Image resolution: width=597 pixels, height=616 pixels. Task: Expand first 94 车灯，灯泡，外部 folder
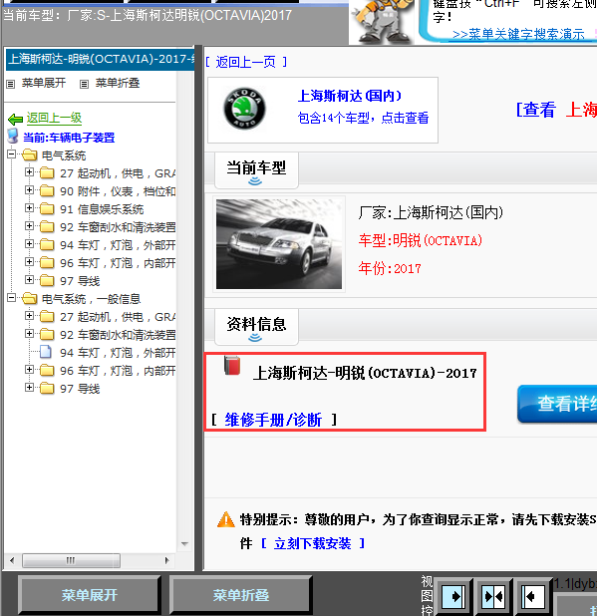(29, 243)
